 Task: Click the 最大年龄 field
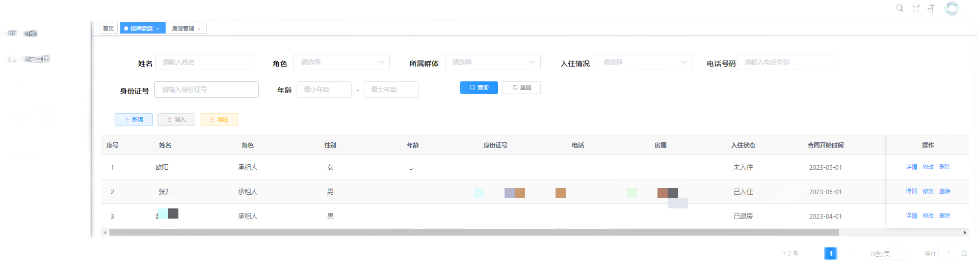[391, 89]
